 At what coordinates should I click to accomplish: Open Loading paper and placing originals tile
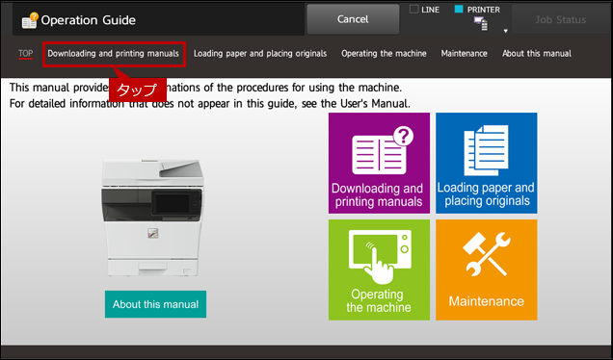487,164
